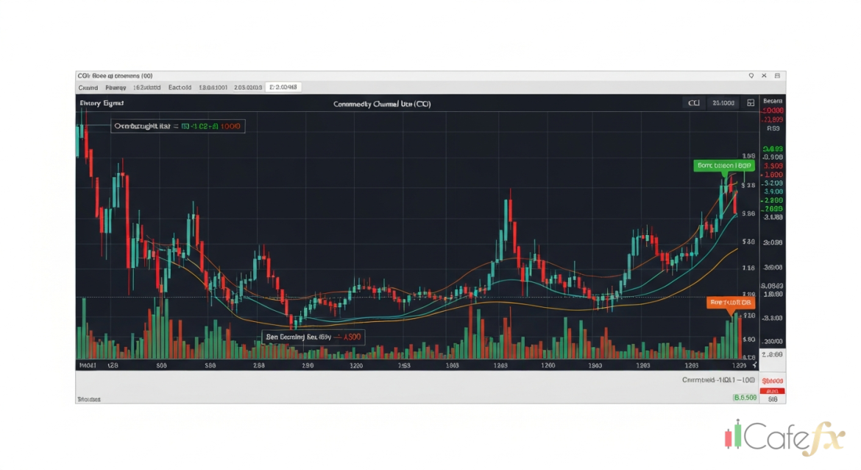Viewport: 861px width, 470px height.
Task: Toggle the orange sell signal marker on the chart
Action: 731,302
